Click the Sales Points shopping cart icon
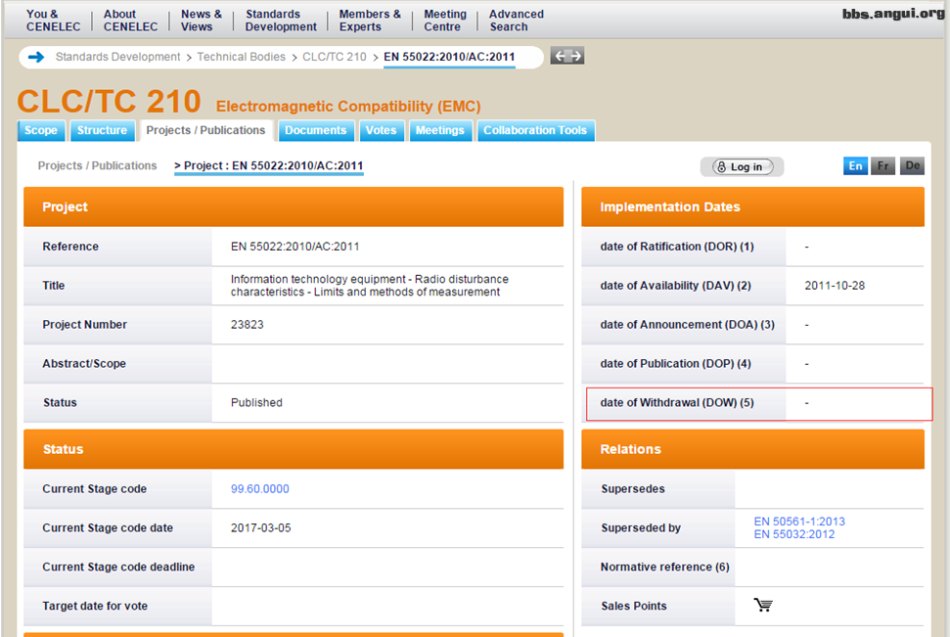 click(763, 606)
